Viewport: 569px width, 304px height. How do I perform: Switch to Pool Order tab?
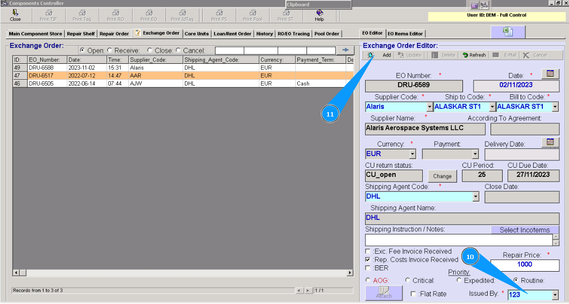[327, 34]
